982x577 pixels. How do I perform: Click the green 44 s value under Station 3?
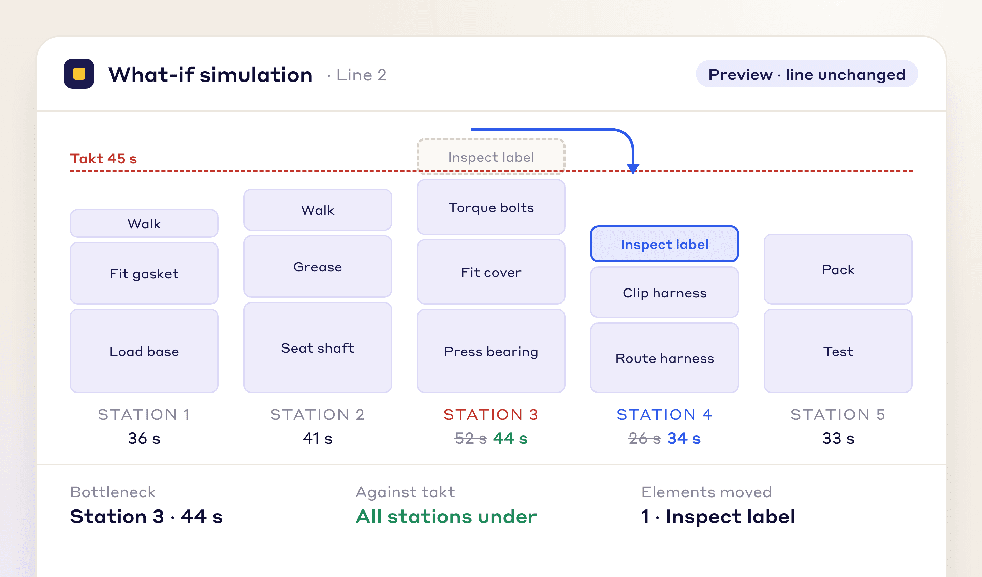pyautogui.click(x=511, y=438)
